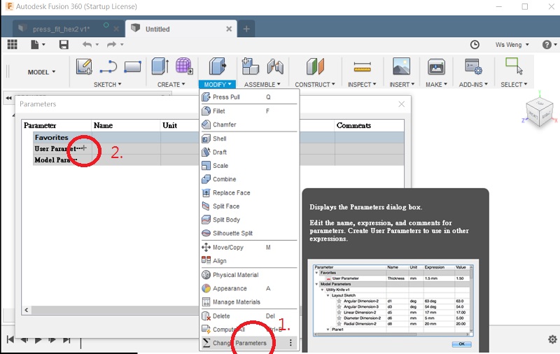Open the Help question mark icon
This screenshot has height=354, width=560.
tap(547, 45)
